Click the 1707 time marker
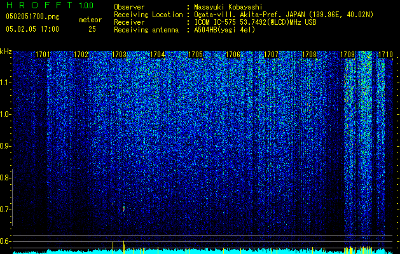 click(x=271, y=55)
